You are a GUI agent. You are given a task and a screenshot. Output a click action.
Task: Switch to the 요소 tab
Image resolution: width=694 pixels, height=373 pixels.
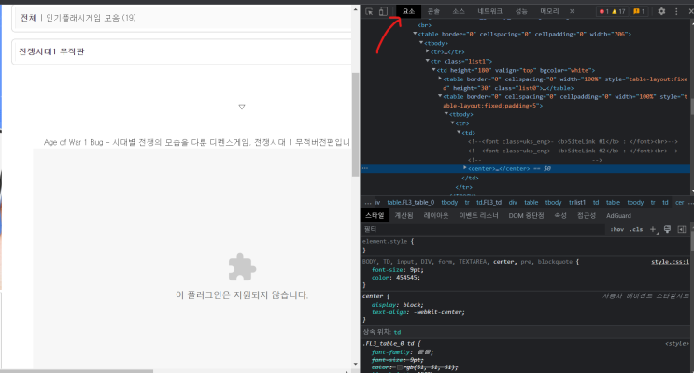click(x=408, y=11)
